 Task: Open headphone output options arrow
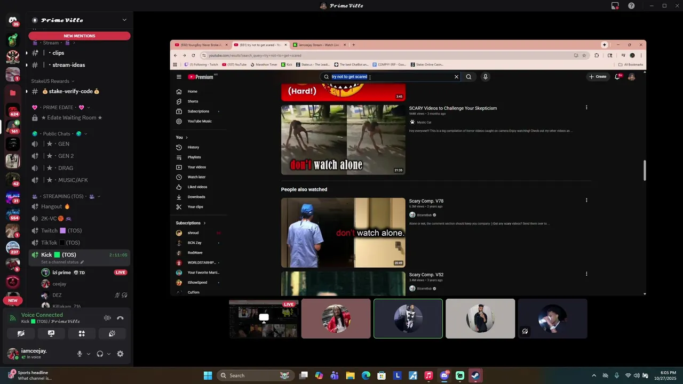click(108, 354)
